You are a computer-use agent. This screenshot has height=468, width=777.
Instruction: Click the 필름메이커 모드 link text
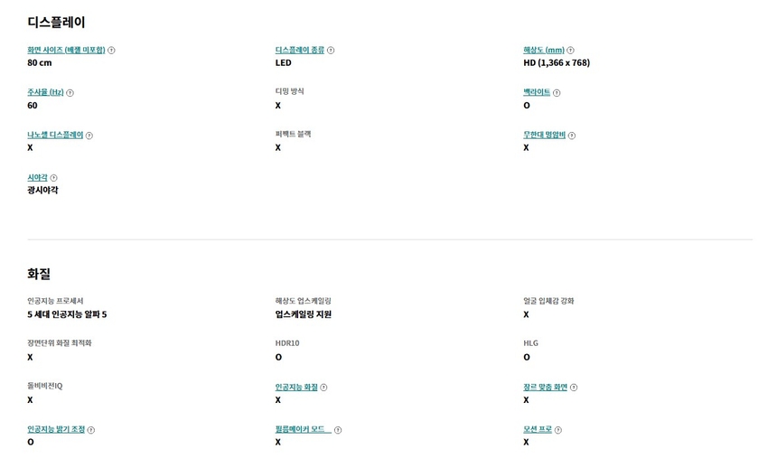(x=303, y=430)
